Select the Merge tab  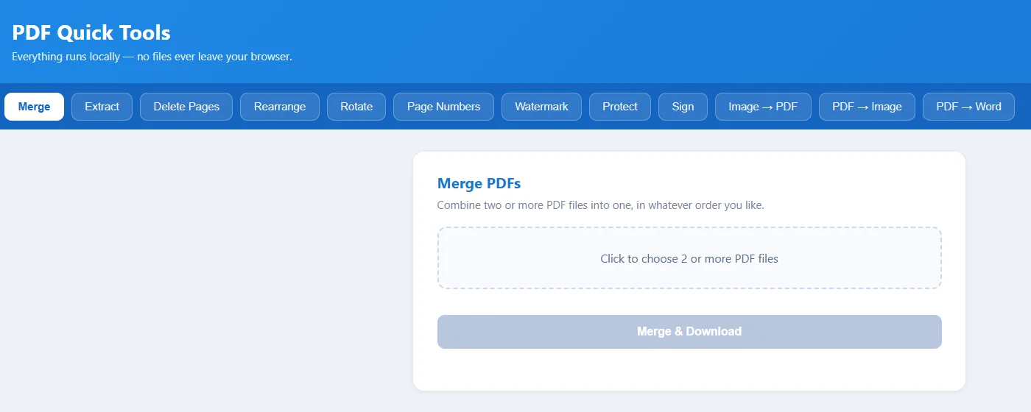(x=34, y=107)
